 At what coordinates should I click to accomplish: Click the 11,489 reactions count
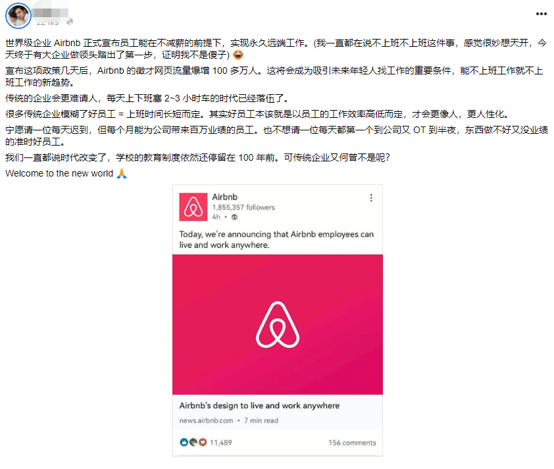221,443
